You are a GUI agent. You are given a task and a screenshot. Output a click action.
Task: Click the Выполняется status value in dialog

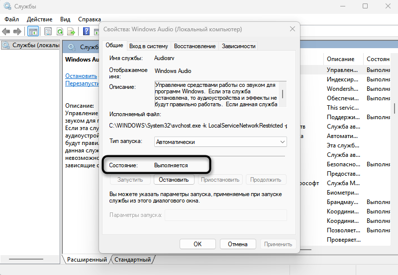(171, 165)
